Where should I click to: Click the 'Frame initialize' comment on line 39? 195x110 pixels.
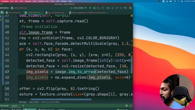click(x=39, y=27)
